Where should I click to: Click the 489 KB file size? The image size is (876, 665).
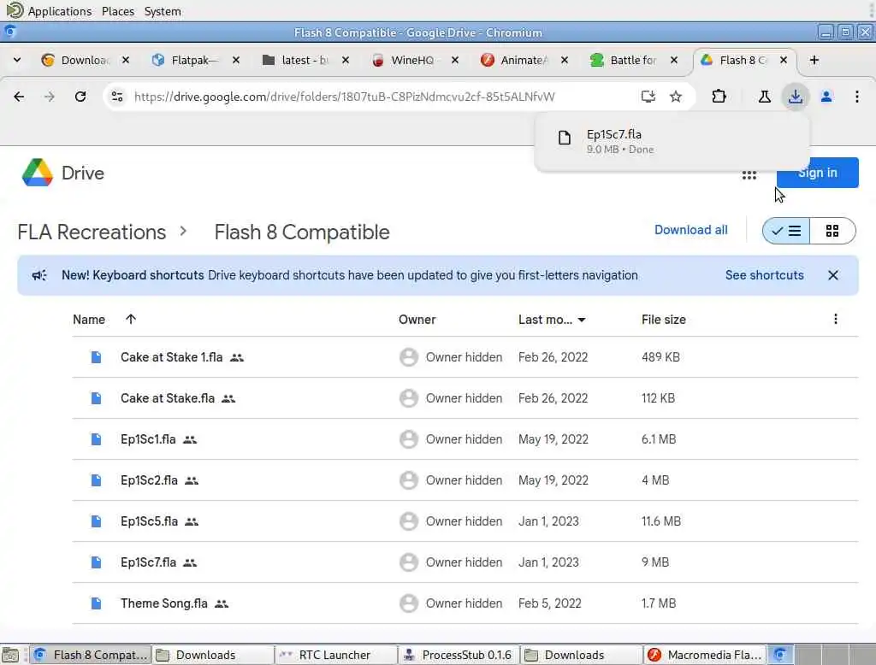point(660,357)
